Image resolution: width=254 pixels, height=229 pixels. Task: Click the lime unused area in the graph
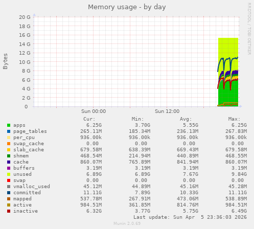[x=228, y=48]
